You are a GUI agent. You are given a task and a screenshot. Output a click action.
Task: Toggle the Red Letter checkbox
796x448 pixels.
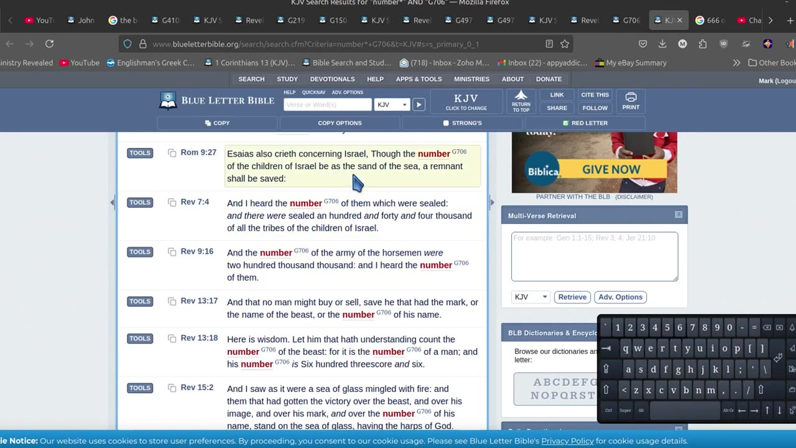coord(565,123)
